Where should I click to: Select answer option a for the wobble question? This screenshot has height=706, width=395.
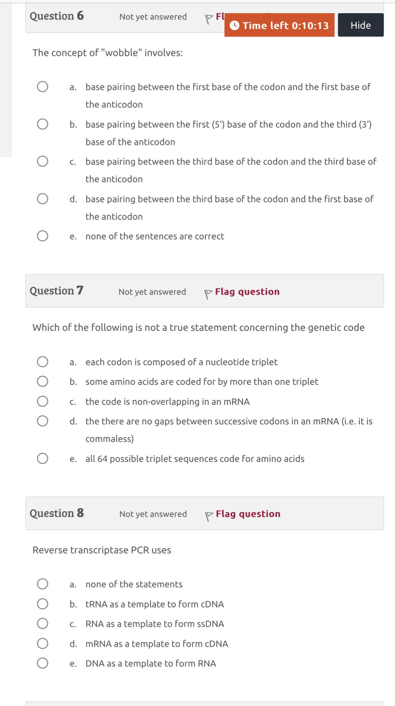click(42, 87)
